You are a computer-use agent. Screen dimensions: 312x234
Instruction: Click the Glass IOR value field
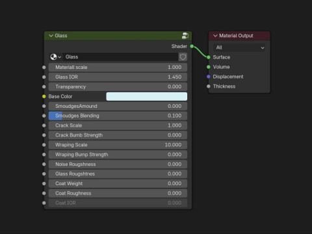tap(118, 77)
